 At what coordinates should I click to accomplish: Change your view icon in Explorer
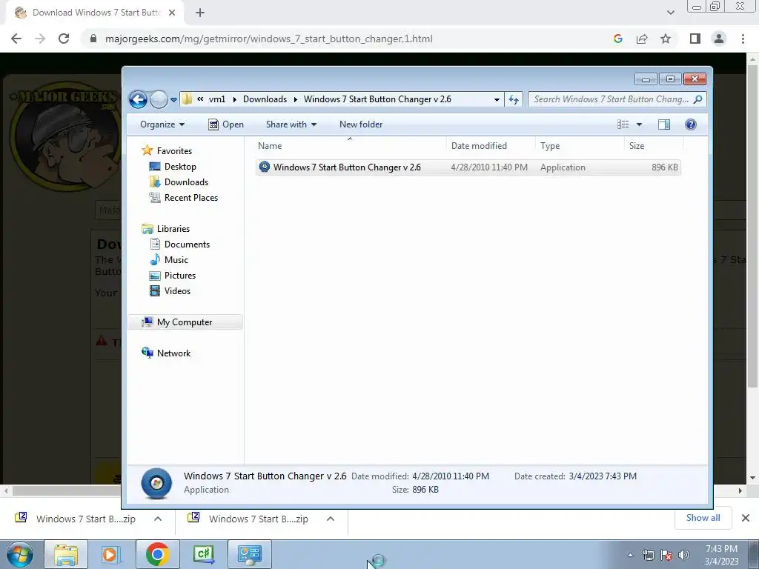[x=623, y=124]
